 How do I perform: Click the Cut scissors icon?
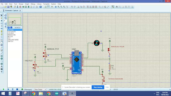click(78, 7)
